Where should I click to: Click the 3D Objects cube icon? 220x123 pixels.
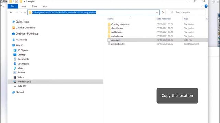[x=15, y=50]
